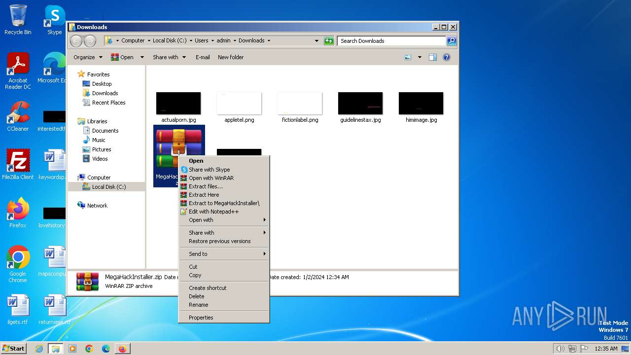The width and height of the screenshot is (631, 355).
Task: Click the volume speaker tray icon
Action: (x=560, y=349)
